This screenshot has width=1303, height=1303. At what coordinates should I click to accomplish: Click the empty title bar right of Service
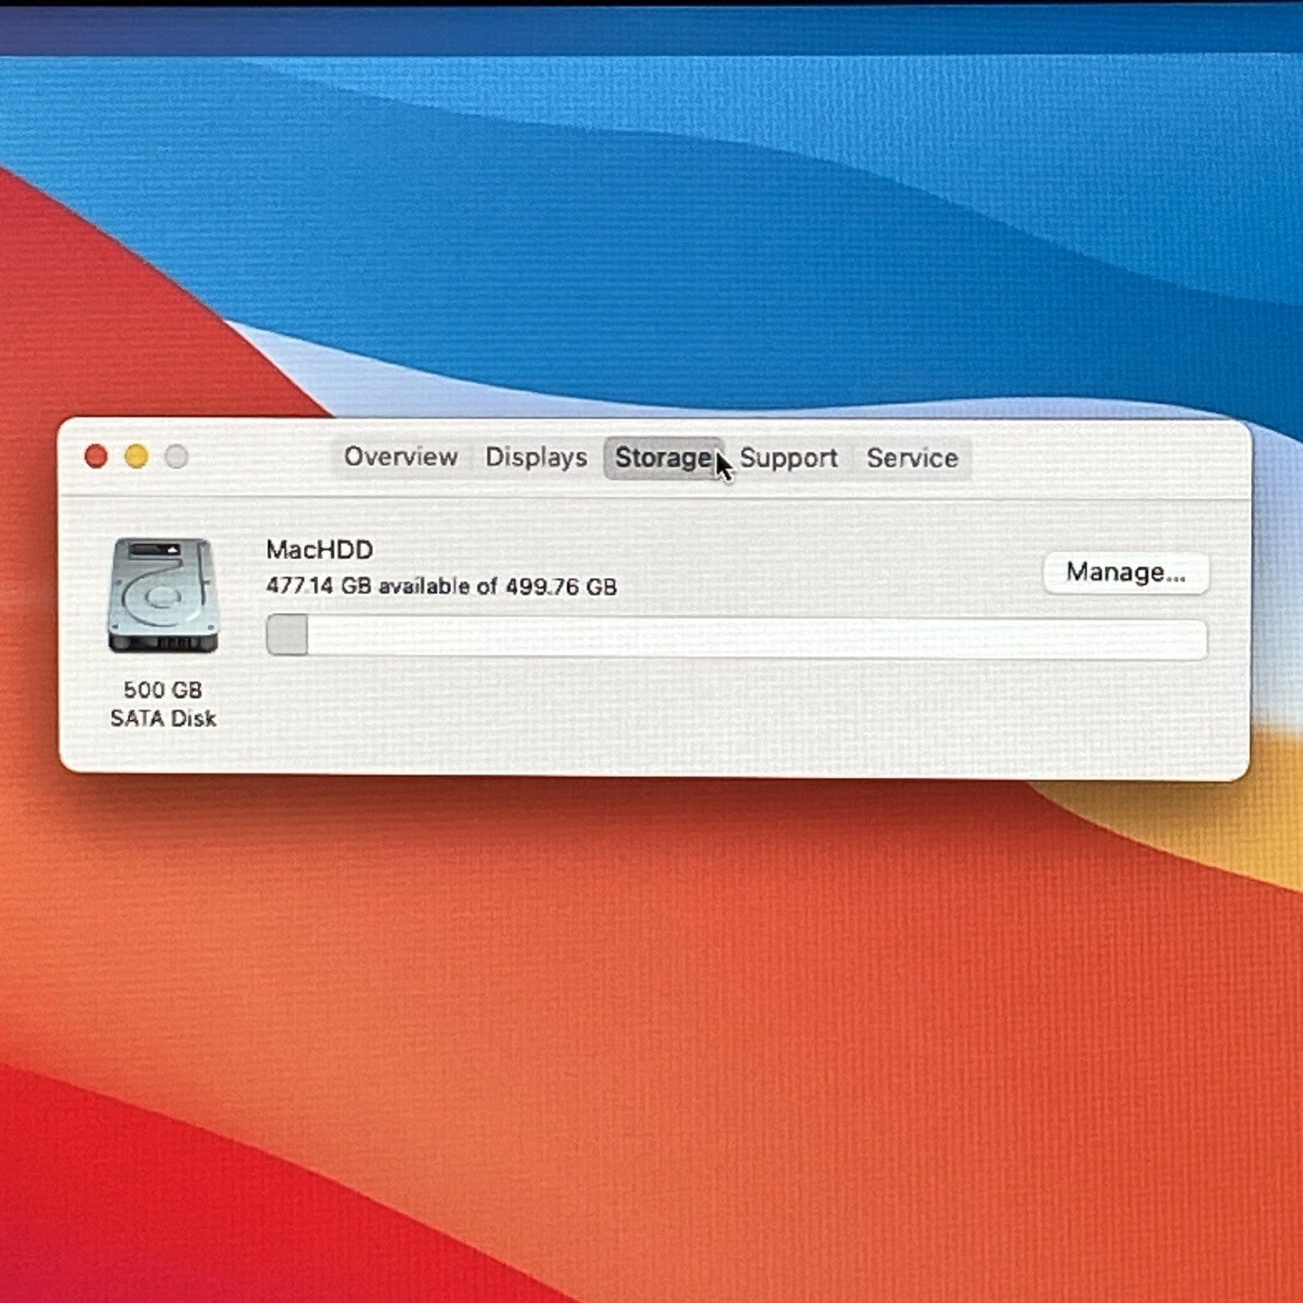point(1108,458)
